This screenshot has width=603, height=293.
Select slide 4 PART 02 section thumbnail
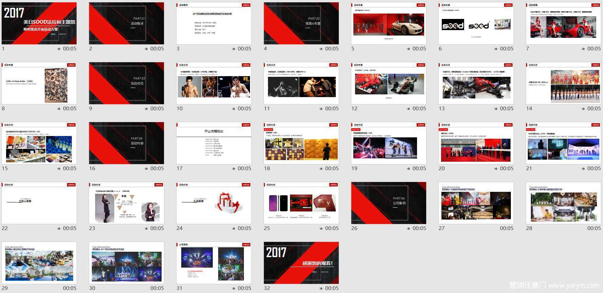pos(301,23)
